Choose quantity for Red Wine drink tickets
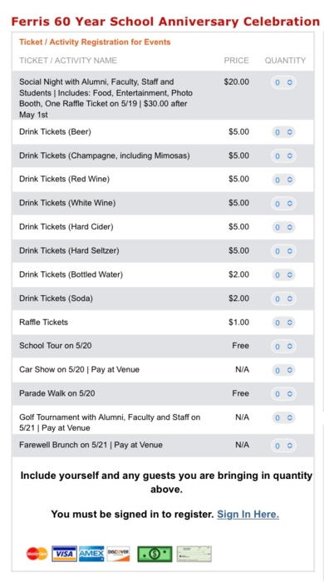The height and width of the screenshot is (587, 324). pos(283,180)
